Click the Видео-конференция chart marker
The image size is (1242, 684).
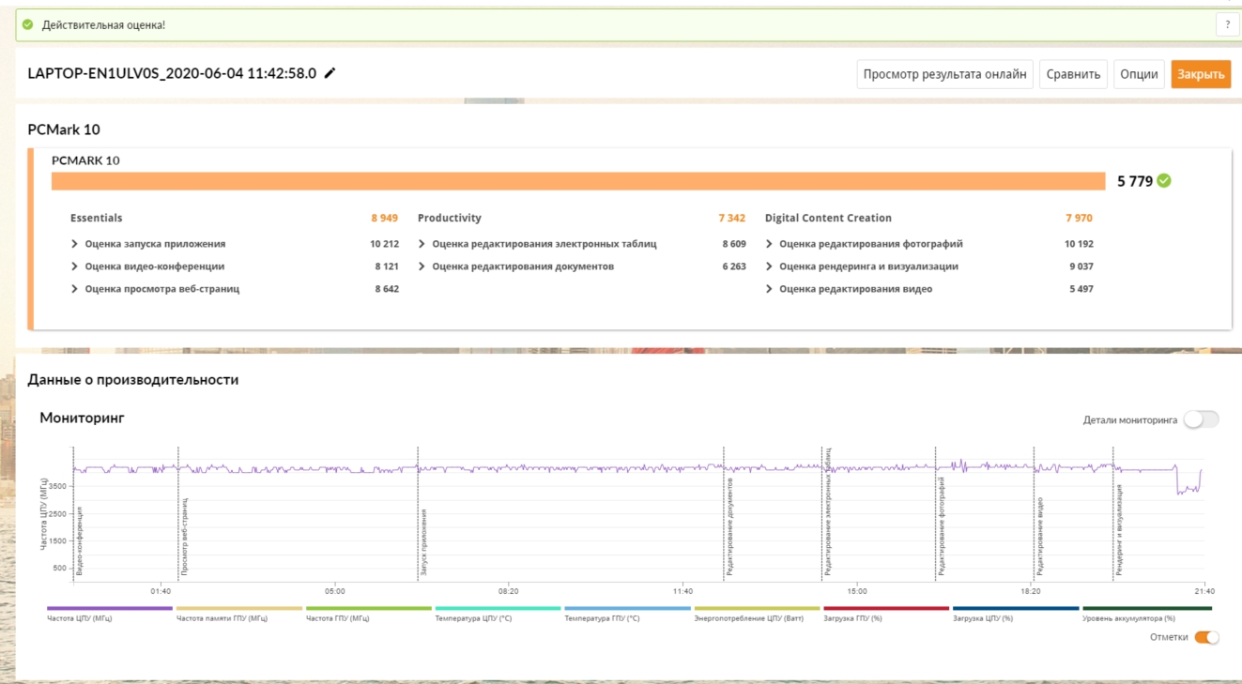(x=80, y=540)
